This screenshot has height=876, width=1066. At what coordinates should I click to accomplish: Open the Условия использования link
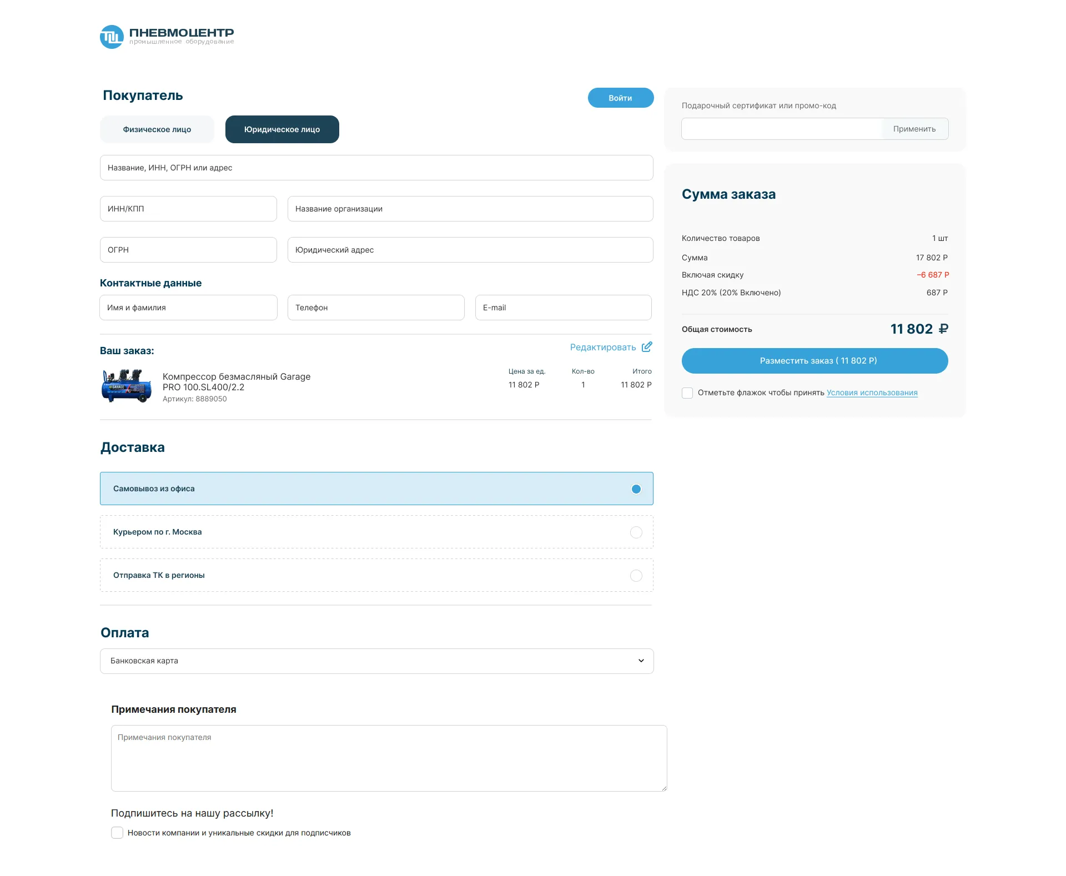pos(872,392)
